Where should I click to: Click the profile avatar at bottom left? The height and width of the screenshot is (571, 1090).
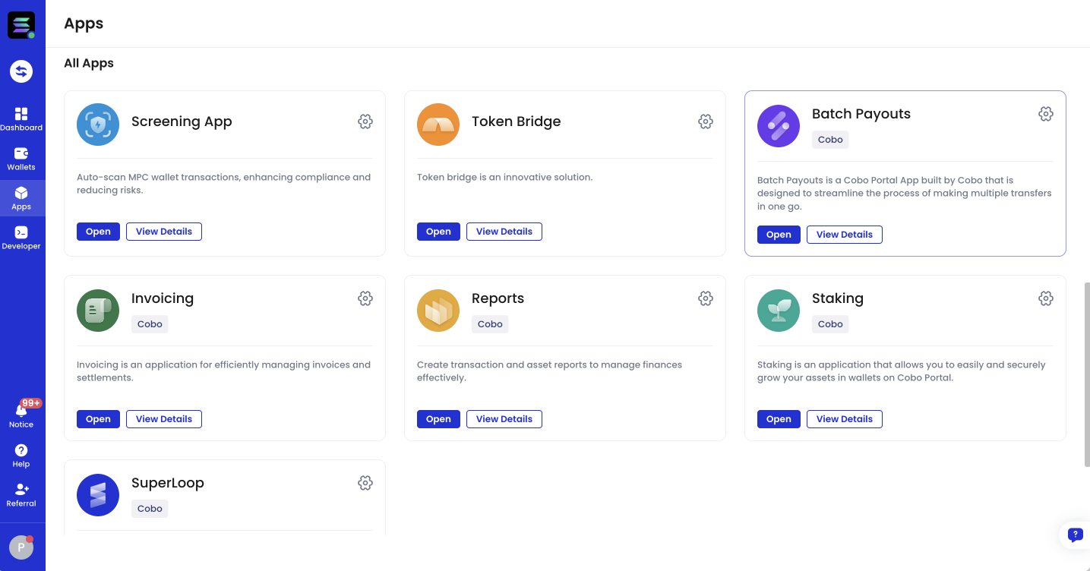click(x=21, y=547)
